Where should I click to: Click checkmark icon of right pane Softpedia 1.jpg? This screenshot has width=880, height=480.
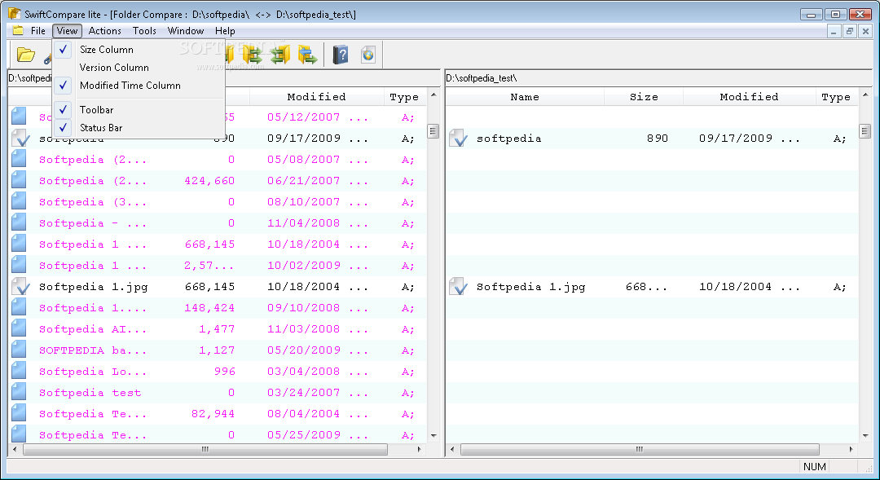(458, 286)
